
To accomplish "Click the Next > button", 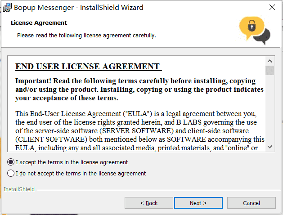I will pyautogui.click(x=198, y=203).
